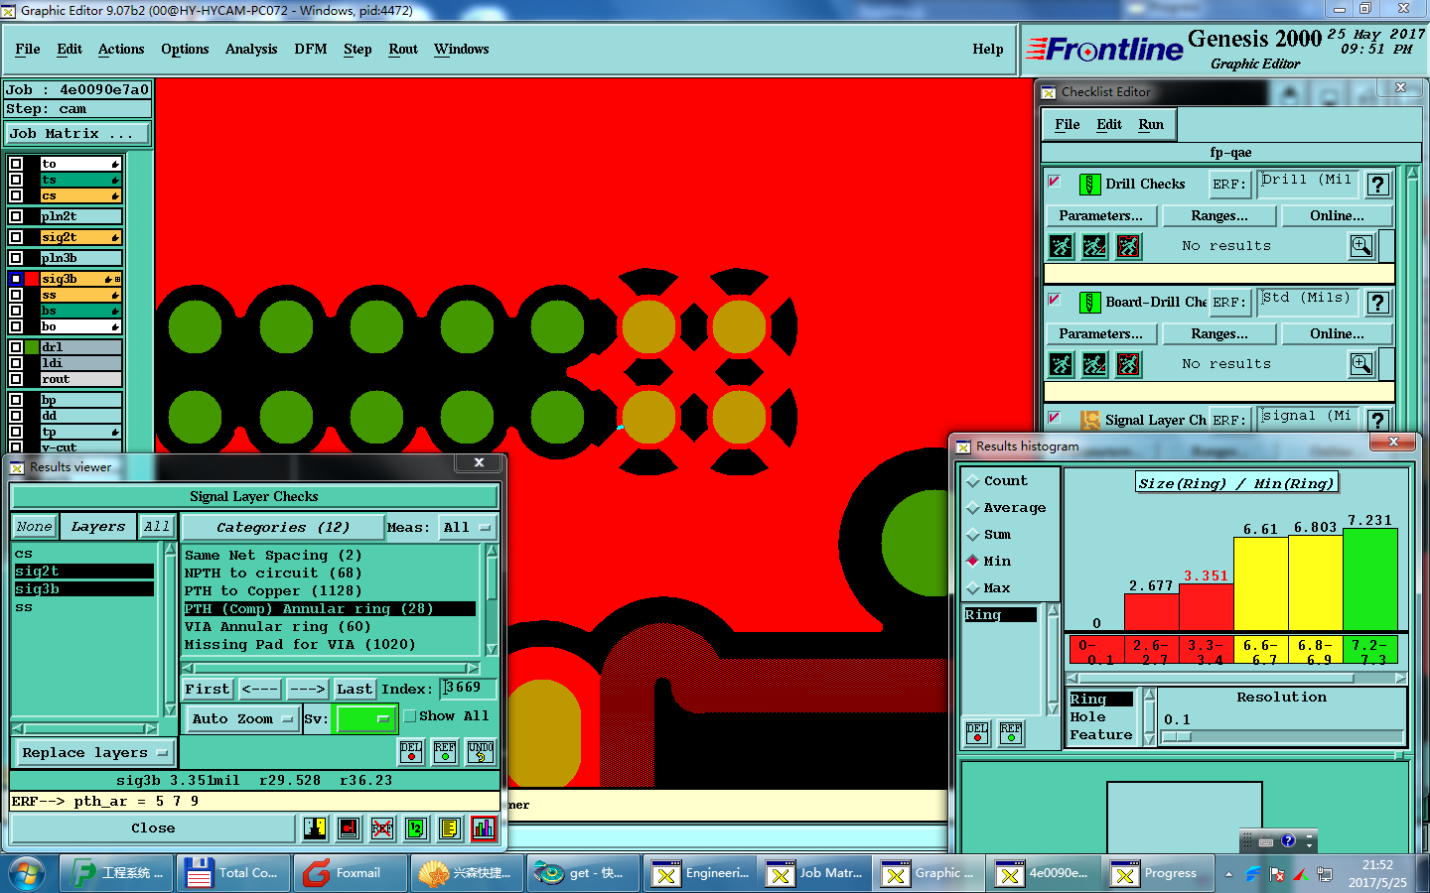Open Auto Zoom dropdown

pyautogui.click(x=242, y=719)
